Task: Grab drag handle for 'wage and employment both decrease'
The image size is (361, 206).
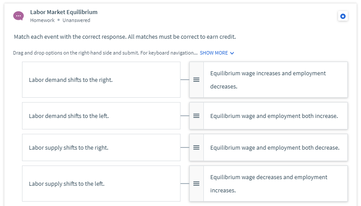Action: (x=196, y=147)
